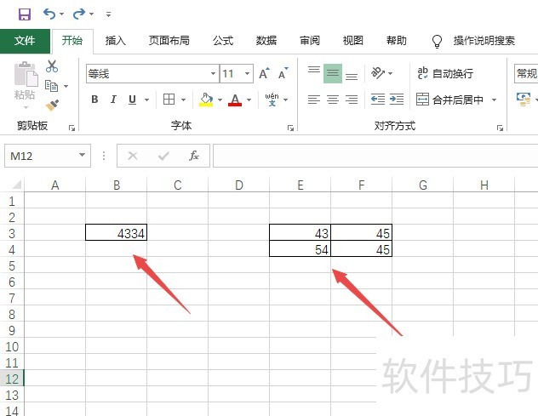
Task: Click the Increase Indent icon
Action: click(397, 100)
